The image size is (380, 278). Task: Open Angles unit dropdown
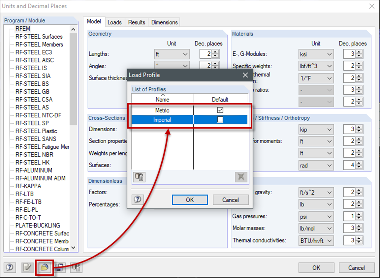click(172, 65)
